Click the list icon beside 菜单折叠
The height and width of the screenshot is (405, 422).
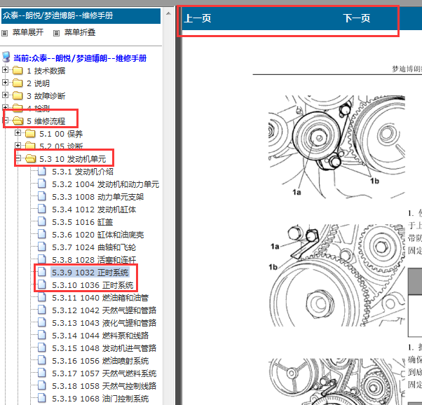[x=56, y=33]
